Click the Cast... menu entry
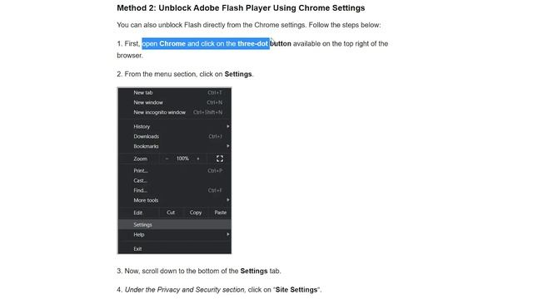Screen dimensions: 533x299 [x=175, y=180]
